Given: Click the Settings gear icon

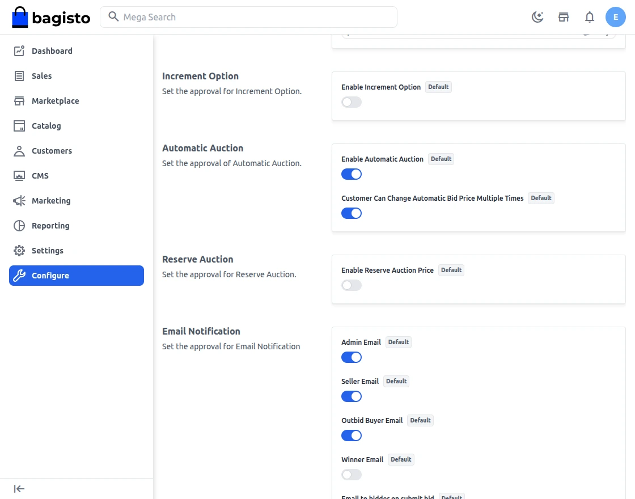Looking at the screenshot, I should (19, 251).
